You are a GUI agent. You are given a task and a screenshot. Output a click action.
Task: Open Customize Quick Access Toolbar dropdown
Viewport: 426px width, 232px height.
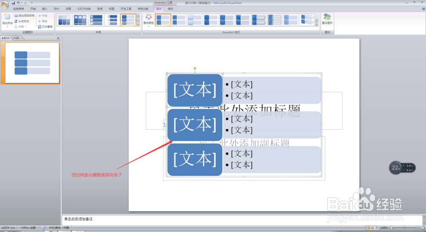pyautogui.click(x=32, y=3)
